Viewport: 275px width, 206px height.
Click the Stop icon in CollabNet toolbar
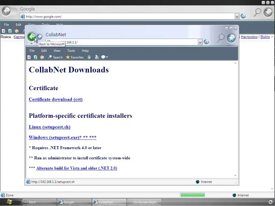pos(29,57)
